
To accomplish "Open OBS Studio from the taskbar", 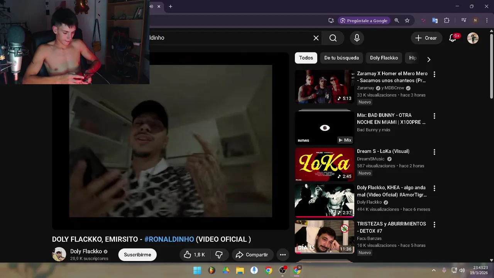I will (283, 270).
